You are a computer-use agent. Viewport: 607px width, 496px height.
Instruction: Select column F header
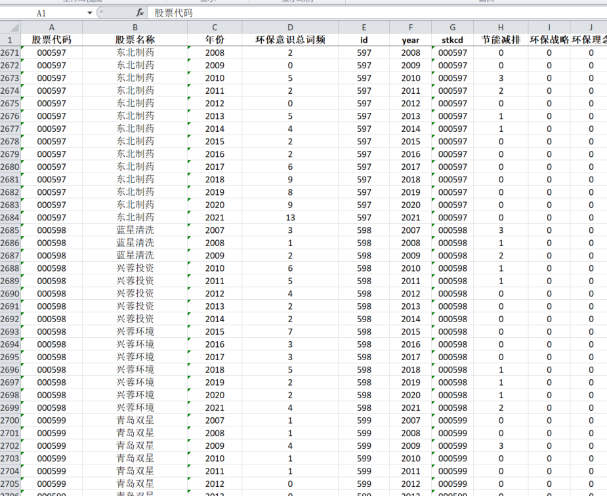tap(410, 28)
